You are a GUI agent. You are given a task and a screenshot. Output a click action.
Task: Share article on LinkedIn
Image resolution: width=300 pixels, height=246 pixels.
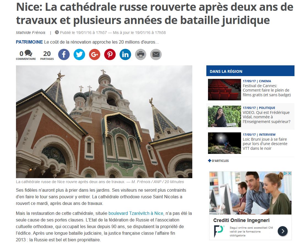[125, 54]
